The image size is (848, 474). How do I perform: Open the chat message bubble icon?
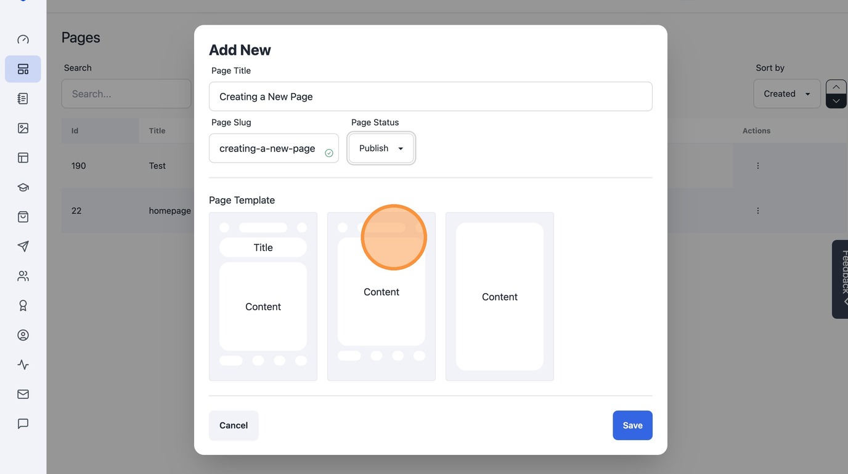[23, 424]
